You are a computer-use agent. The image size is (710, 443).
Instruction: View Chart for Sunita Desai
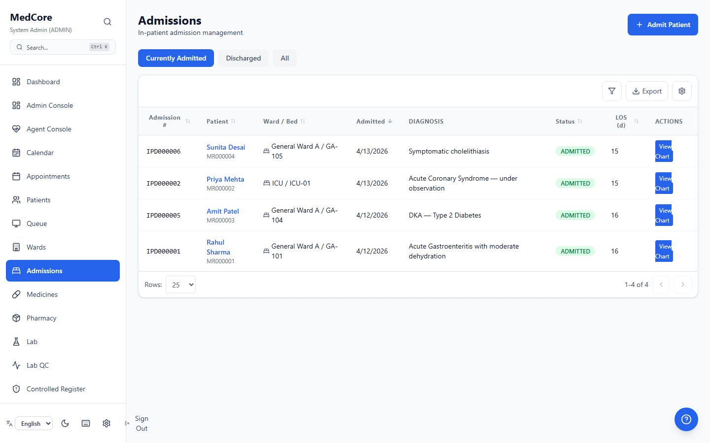point(664,151)
